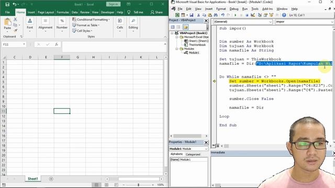
Task: Switch to Page Break Preview in status bar
Action: pos(116,185)
